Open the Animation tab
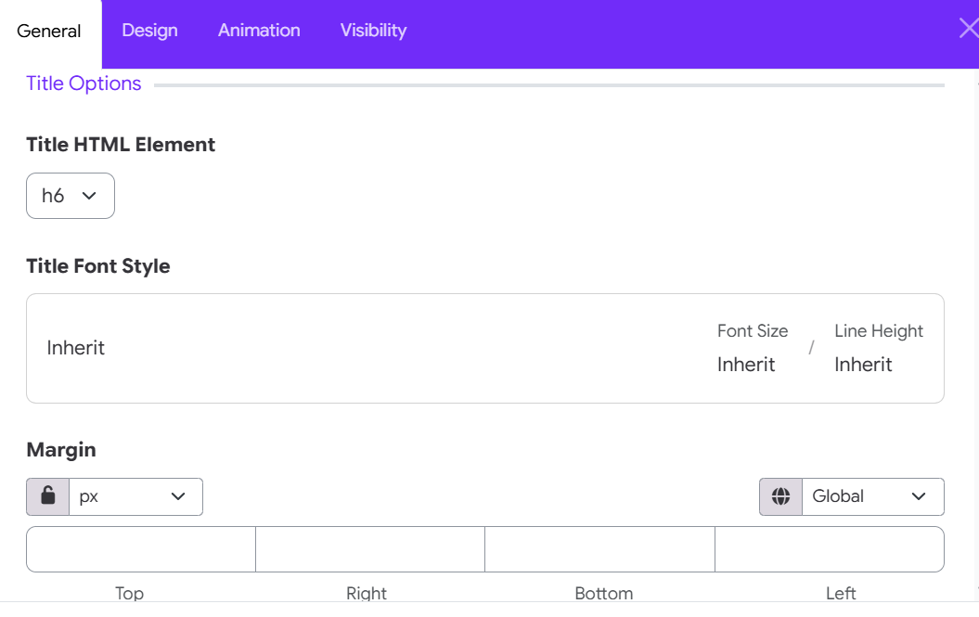The image size is (979, 617). click(259, 31)
